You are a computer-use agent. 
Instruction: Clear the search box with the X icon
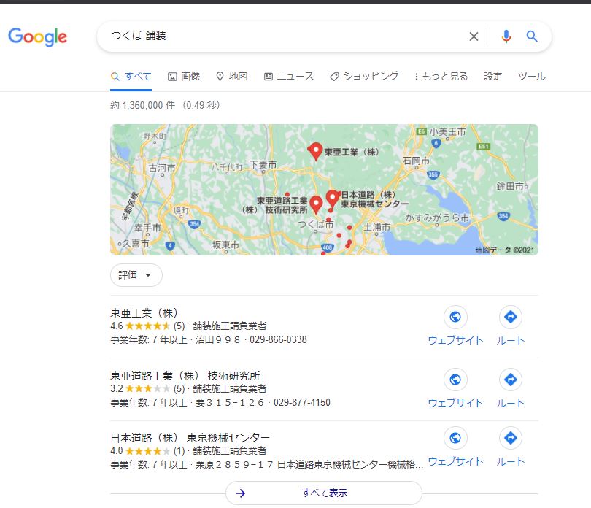click(474, 36)
